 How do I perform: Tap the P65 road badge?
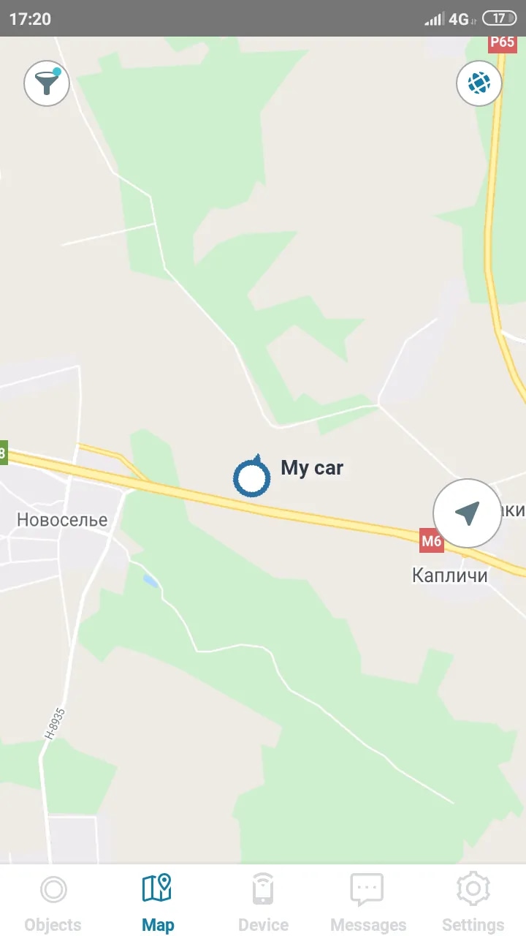(x=503, y=42)
